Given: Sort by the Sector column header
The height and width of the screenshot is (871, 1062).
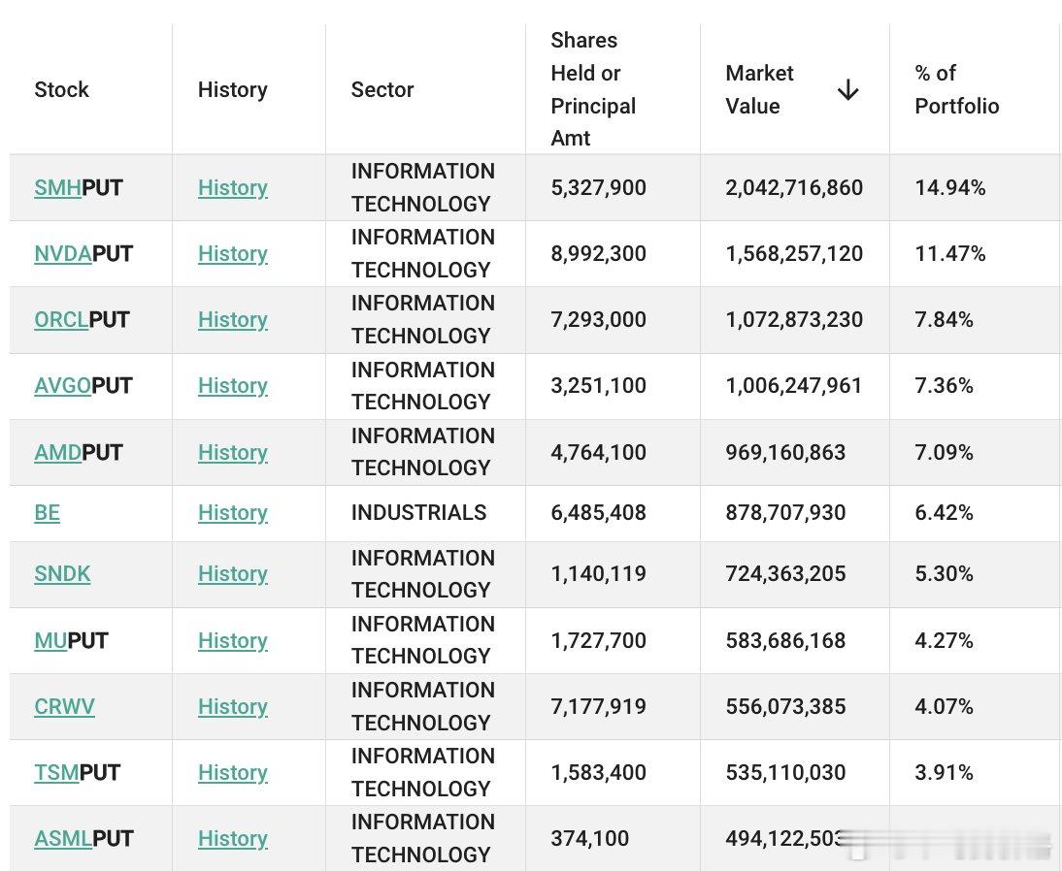Looking at the screenshot, I should coord(382,89).
